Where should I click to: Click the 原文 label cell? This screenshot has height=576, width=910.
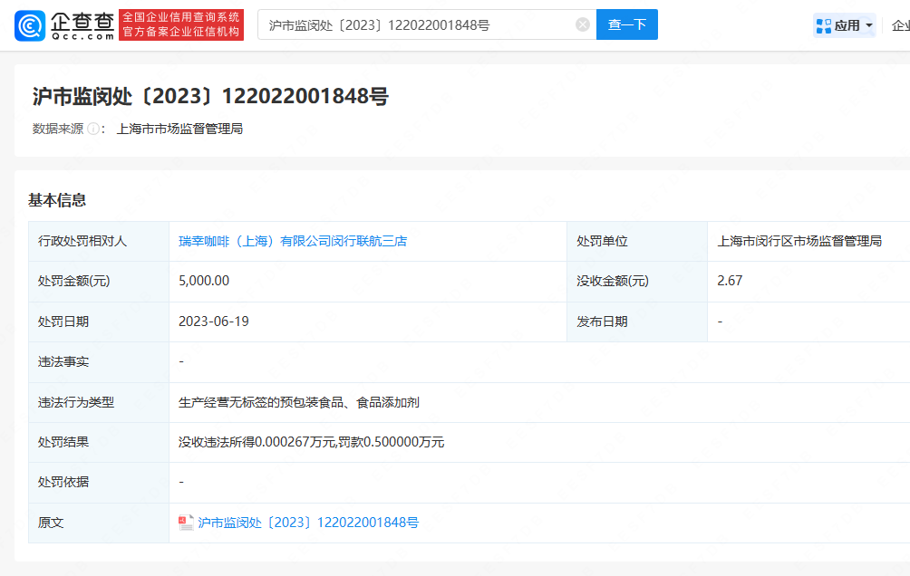point(99,523)
